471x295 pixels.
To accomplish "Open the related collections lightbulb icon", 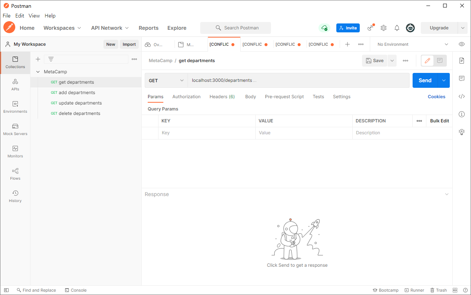I will 462,132.
